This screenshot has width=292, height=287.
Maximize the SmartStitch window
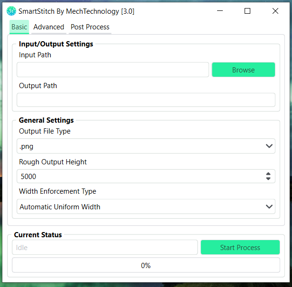point(247,11)
